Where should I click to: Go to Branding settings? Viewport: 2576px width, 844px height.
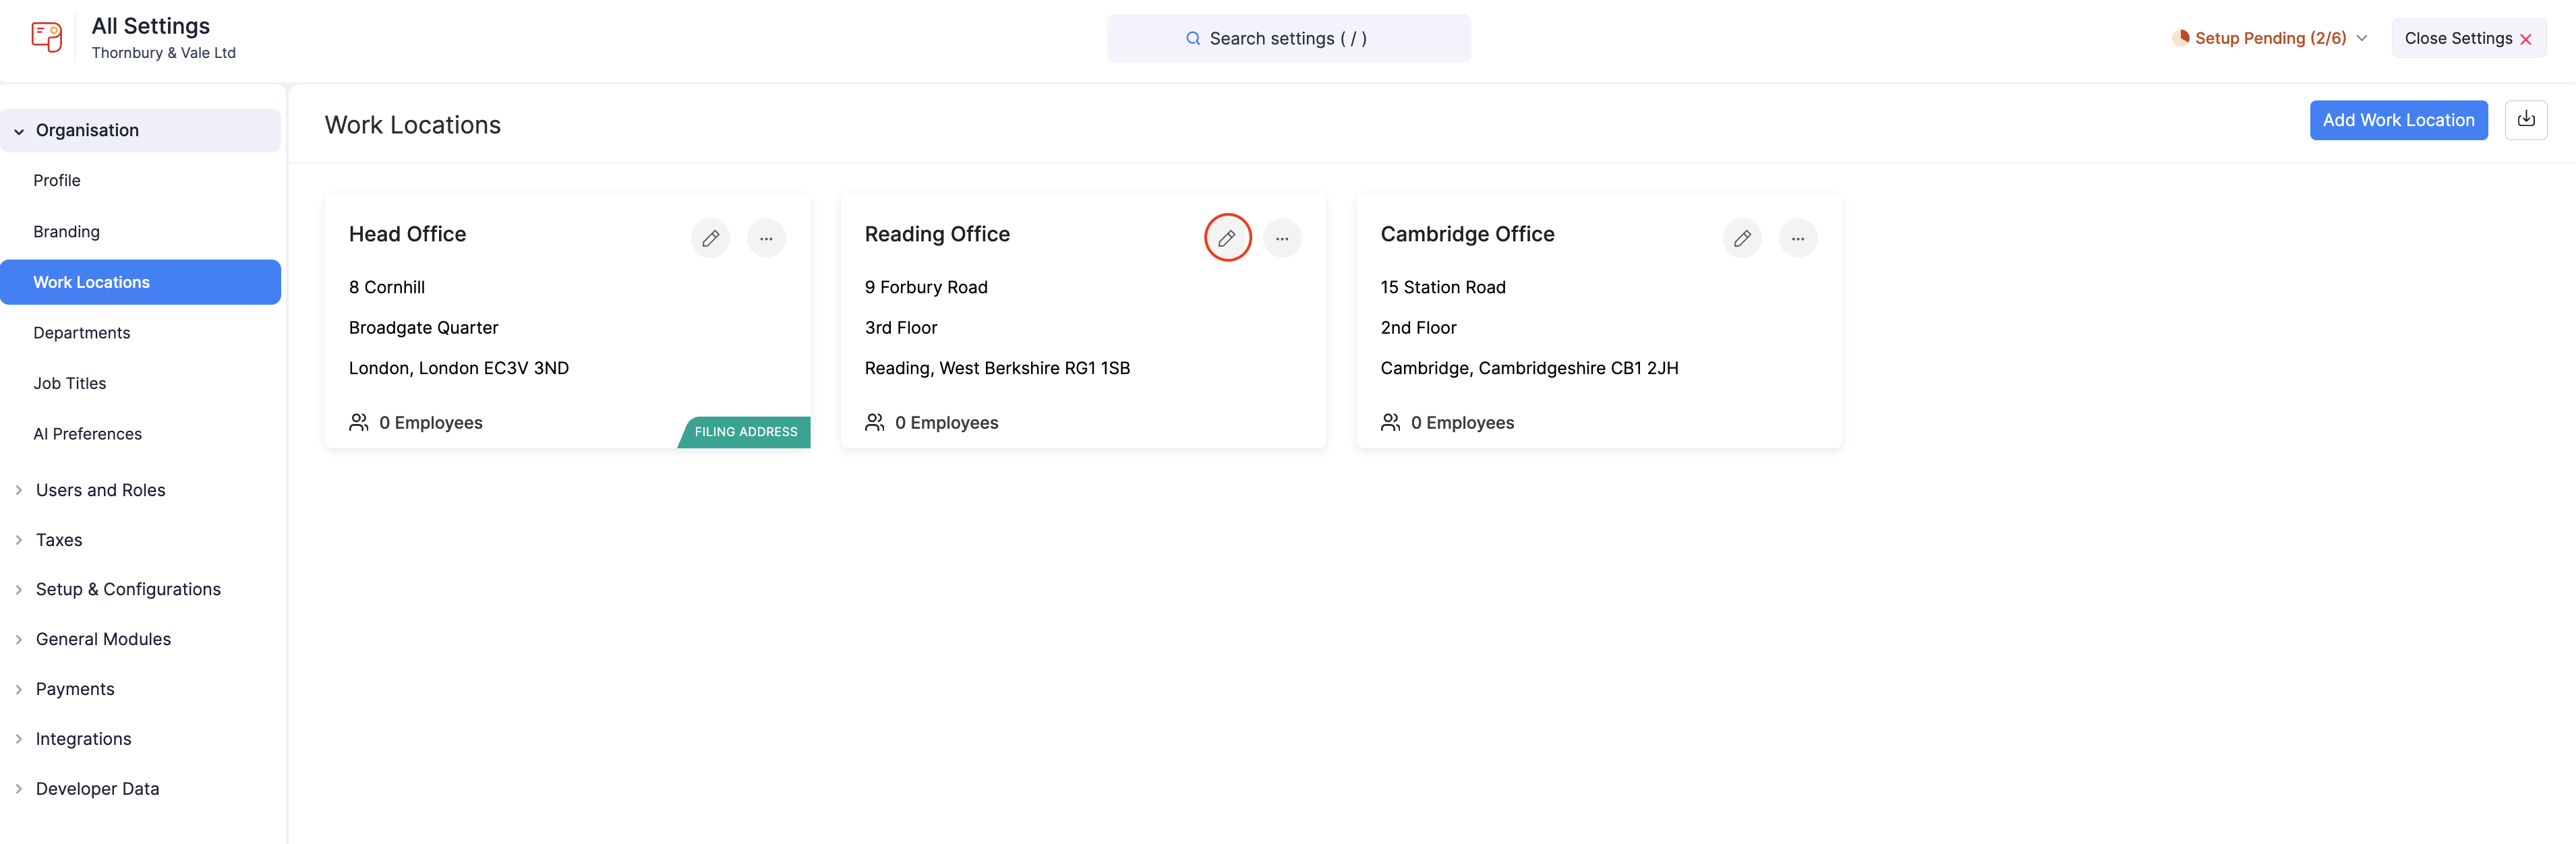[66, 231]
